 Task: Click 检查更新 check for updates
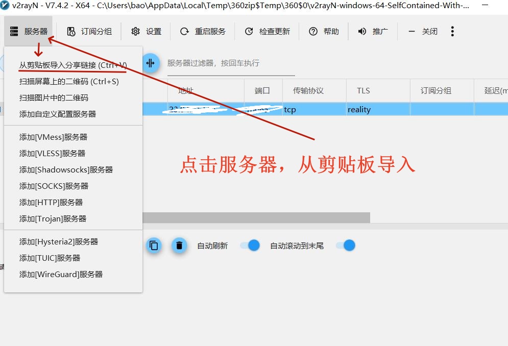(x=268, y=32)
